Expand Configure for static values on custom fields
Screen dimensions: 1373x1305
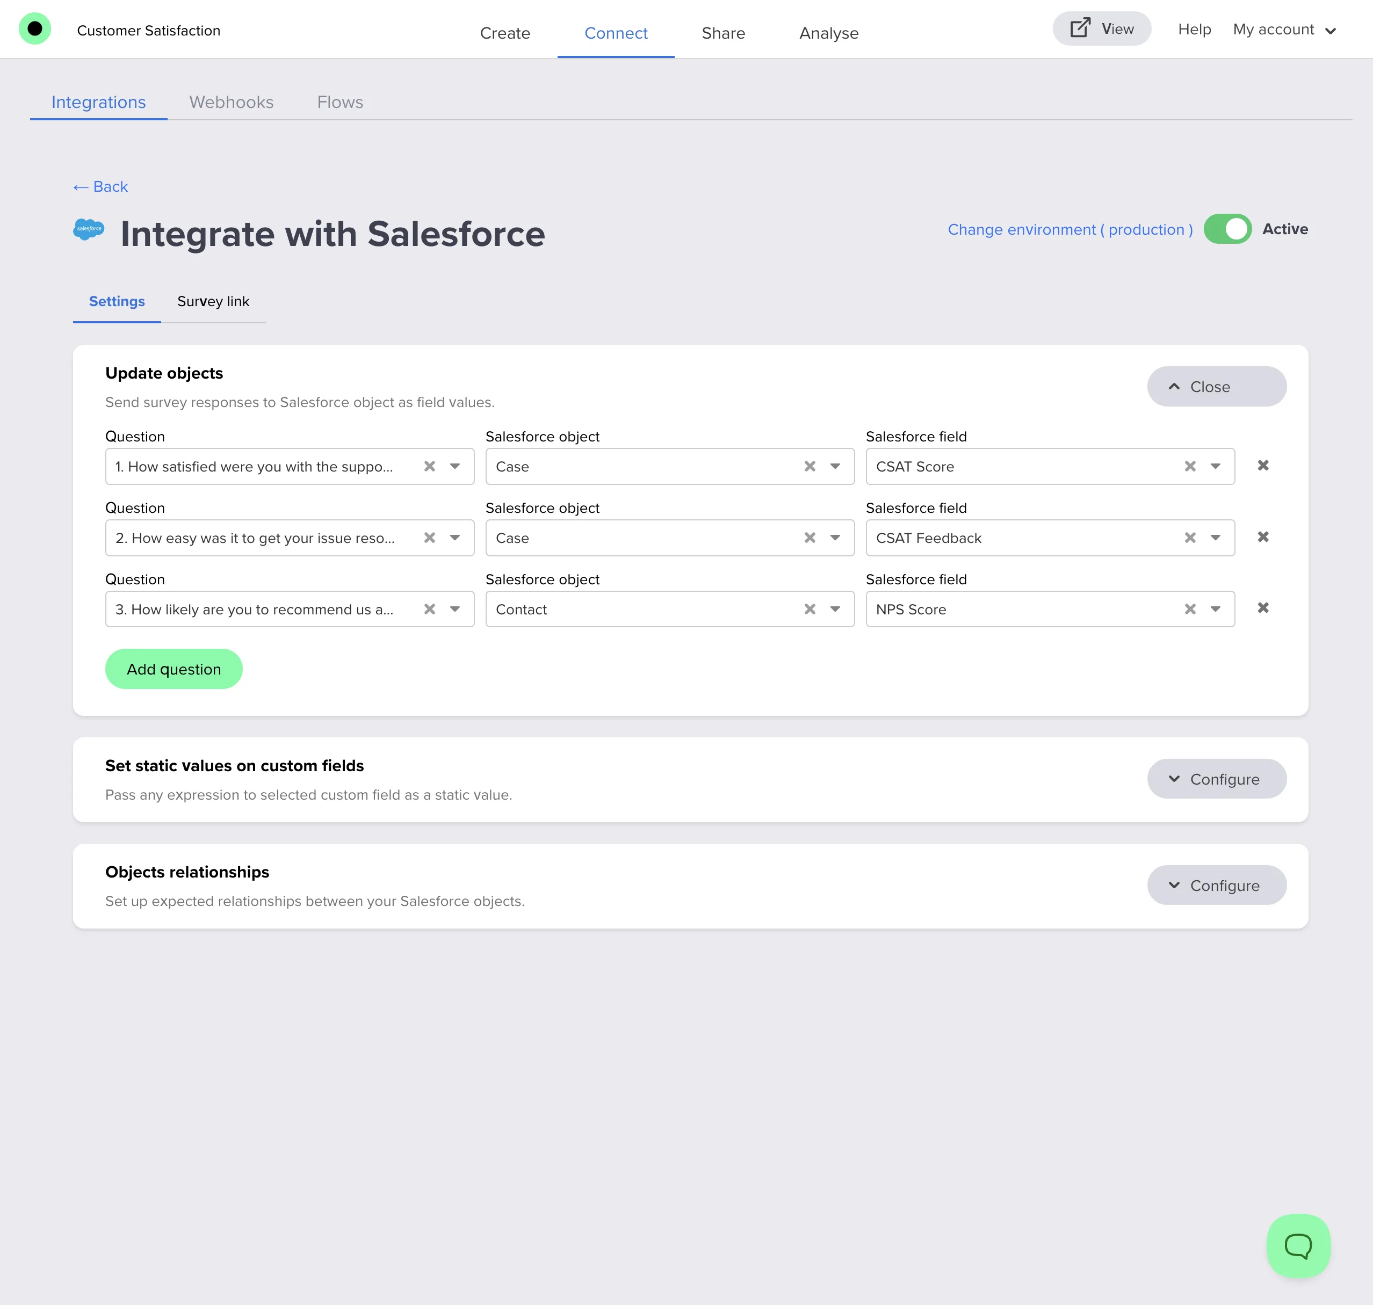point(1217,779)
